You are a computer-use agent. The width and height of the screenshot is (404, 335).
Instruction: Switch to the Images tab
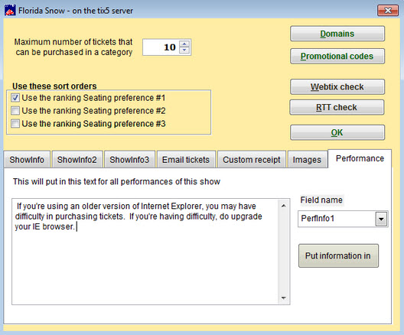(x=307, y=160)
